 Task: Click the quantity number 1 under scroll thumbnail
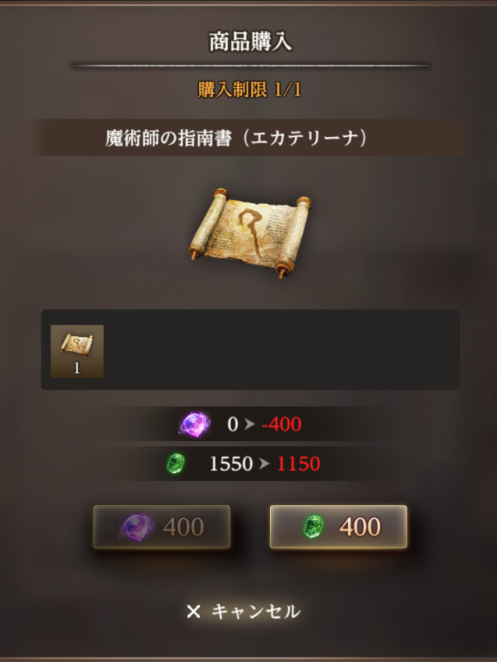coord(77,368)
